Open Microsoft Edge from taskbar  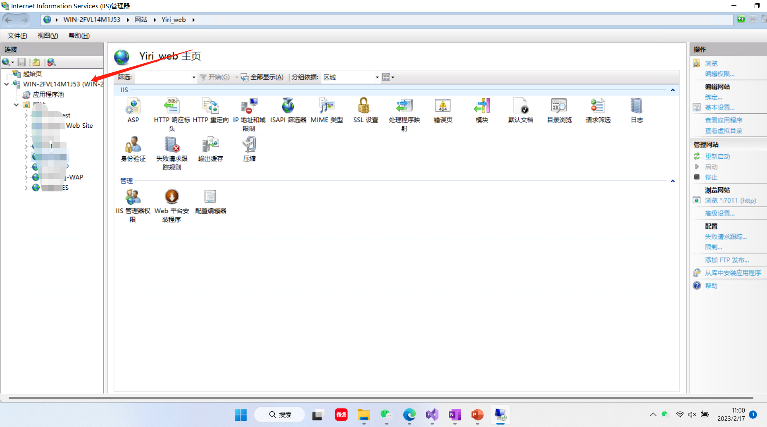point(409,415)
